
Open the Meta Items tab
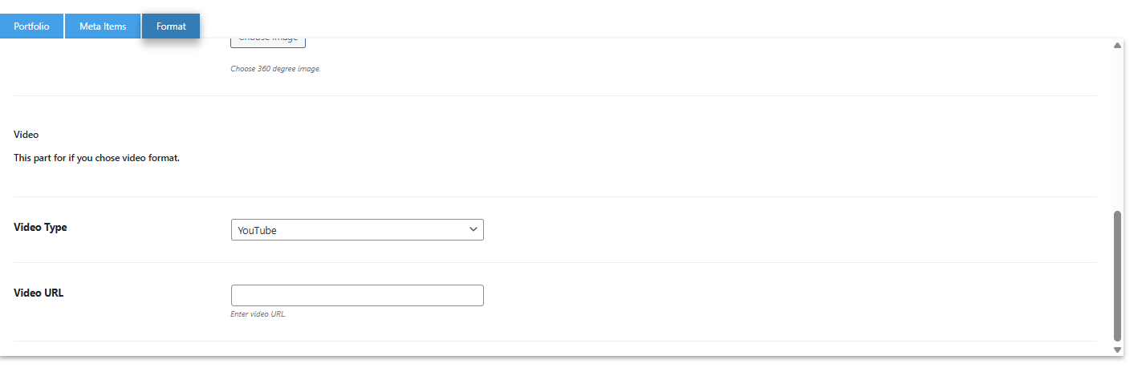tap(103, 26)
